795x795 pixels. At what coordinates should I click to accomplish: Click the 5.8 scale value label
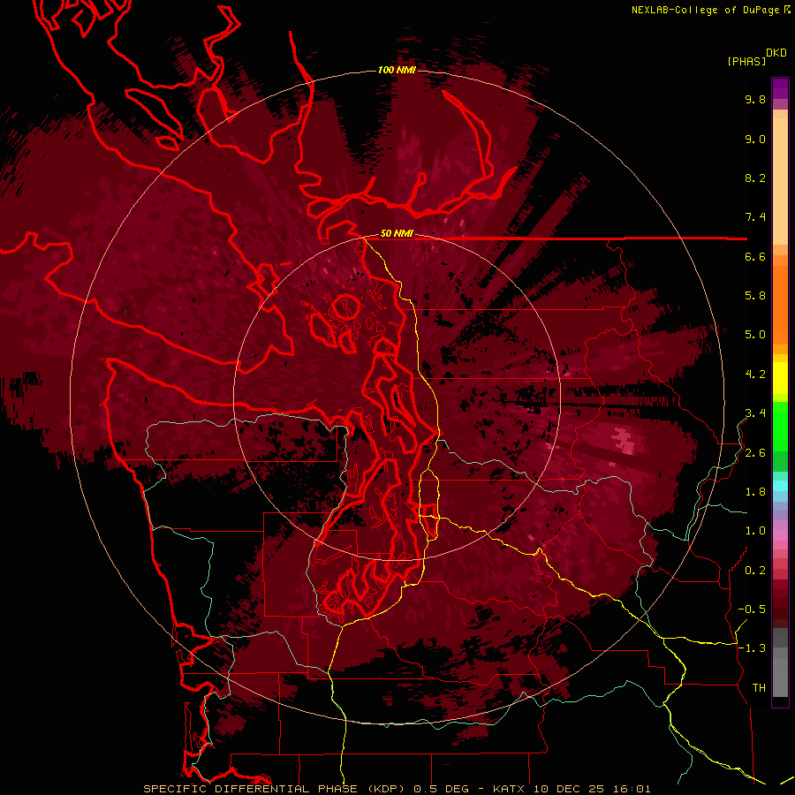point(755,296)
